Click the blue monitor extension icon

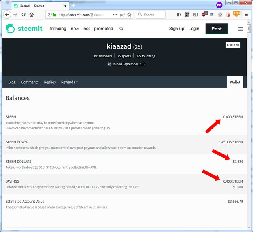(212, 15)
